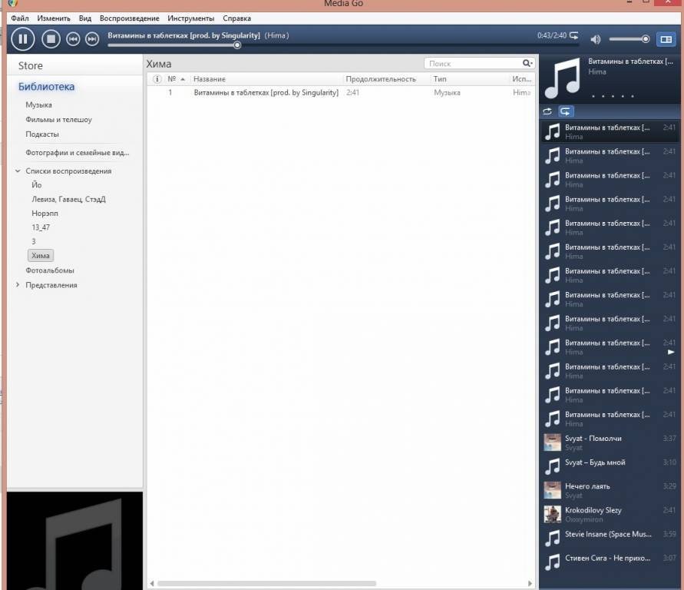
Task: Play Стивен Сига - Не прихо... track
Action: coord(610,562)
